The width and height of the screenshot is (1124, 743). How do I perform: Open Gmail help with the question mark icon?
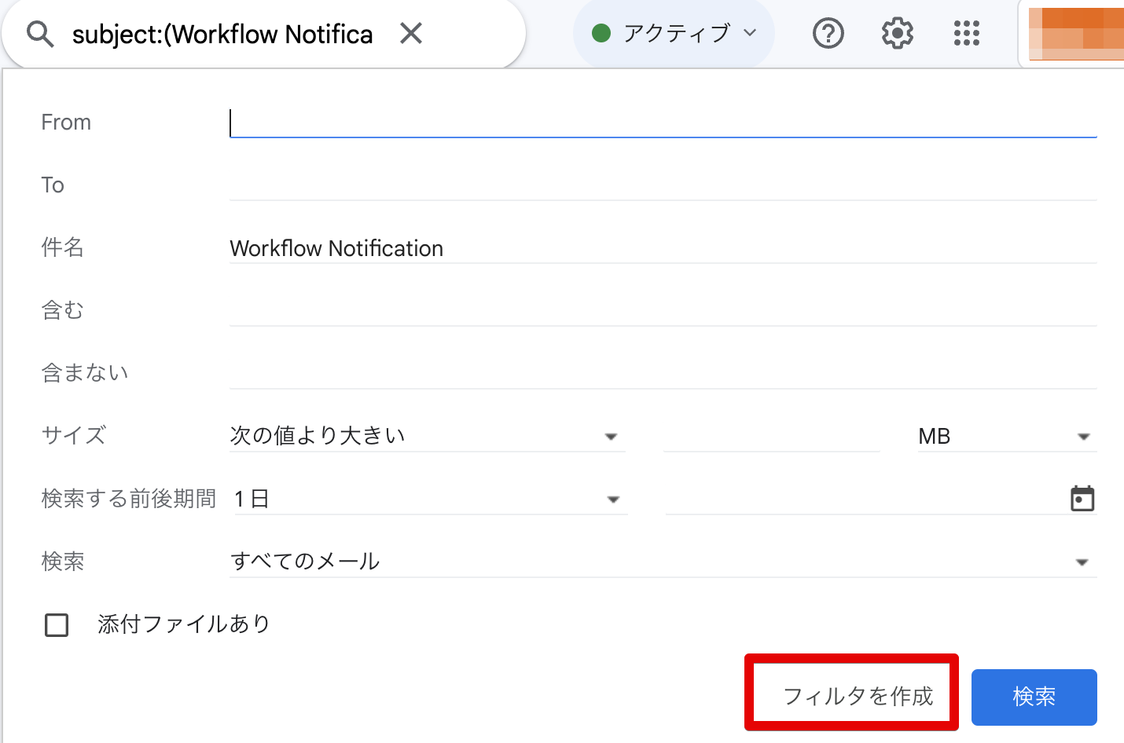pos(828,33)
